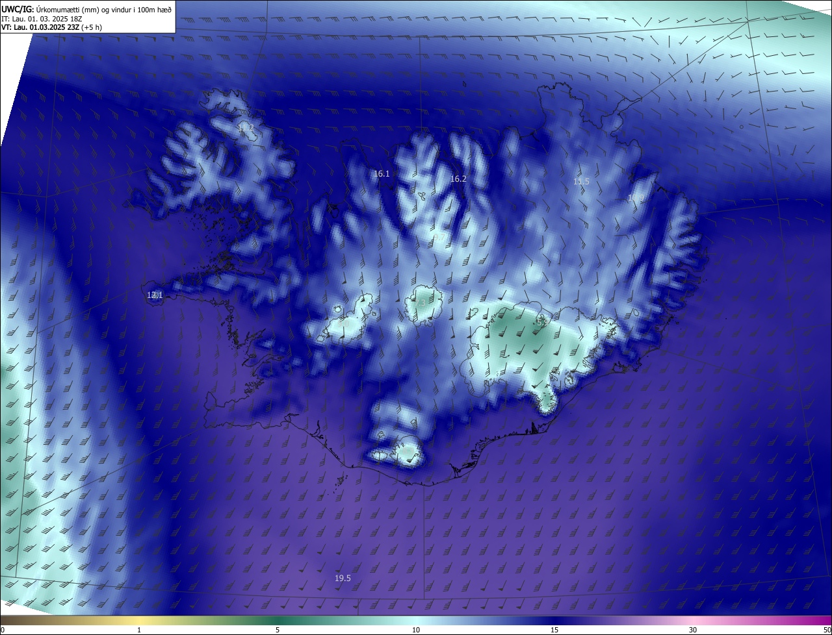The width and height of the screenshot is (832, 635).
Task: Click the map title 'Úrkomumætti (mm) og vindur í 100m hæð'
Action: pyautogui.click(x=103, y=9)
